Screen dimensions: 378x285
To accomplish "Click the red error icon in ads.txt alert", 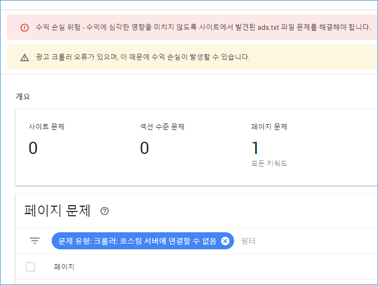I will click(x=25, y=28).
